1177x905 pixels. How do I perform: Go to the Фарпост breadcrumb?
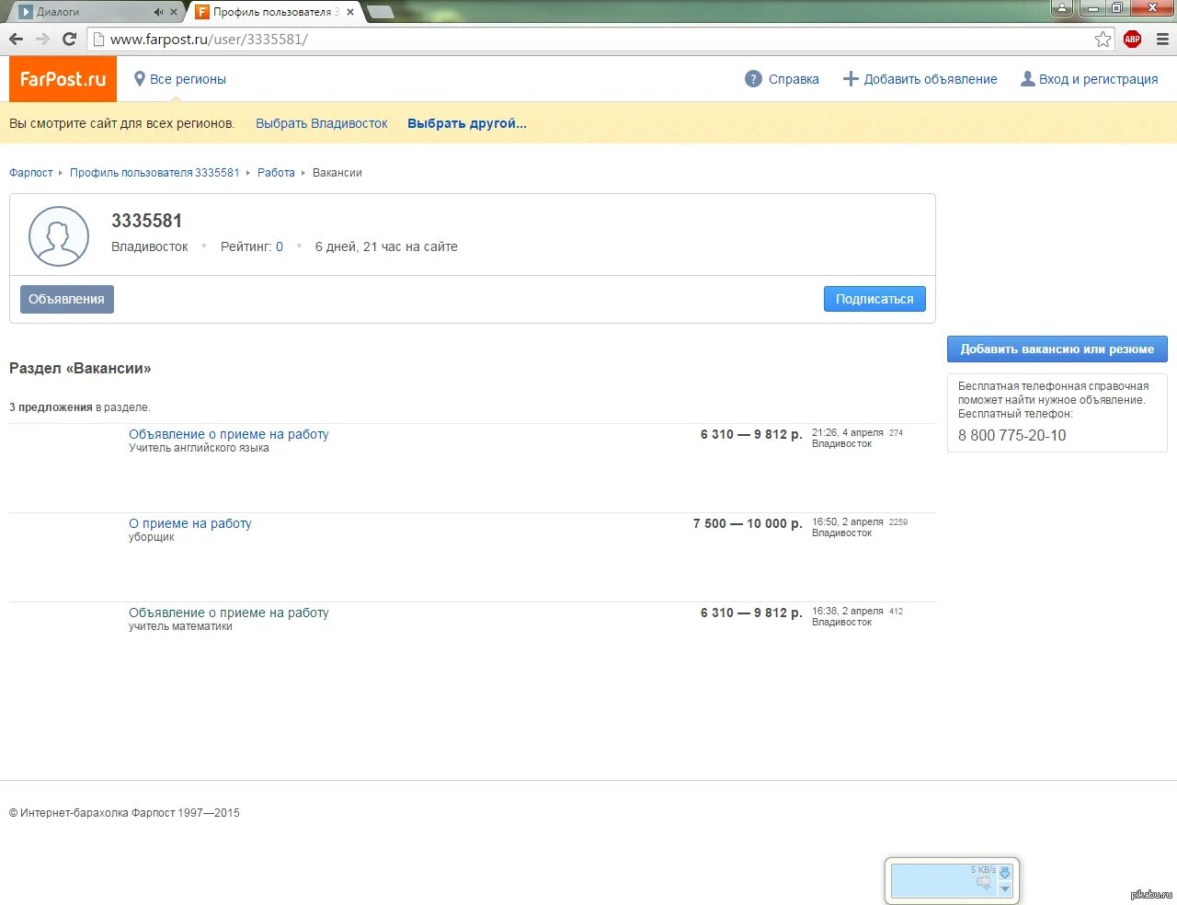click(31, 173)
